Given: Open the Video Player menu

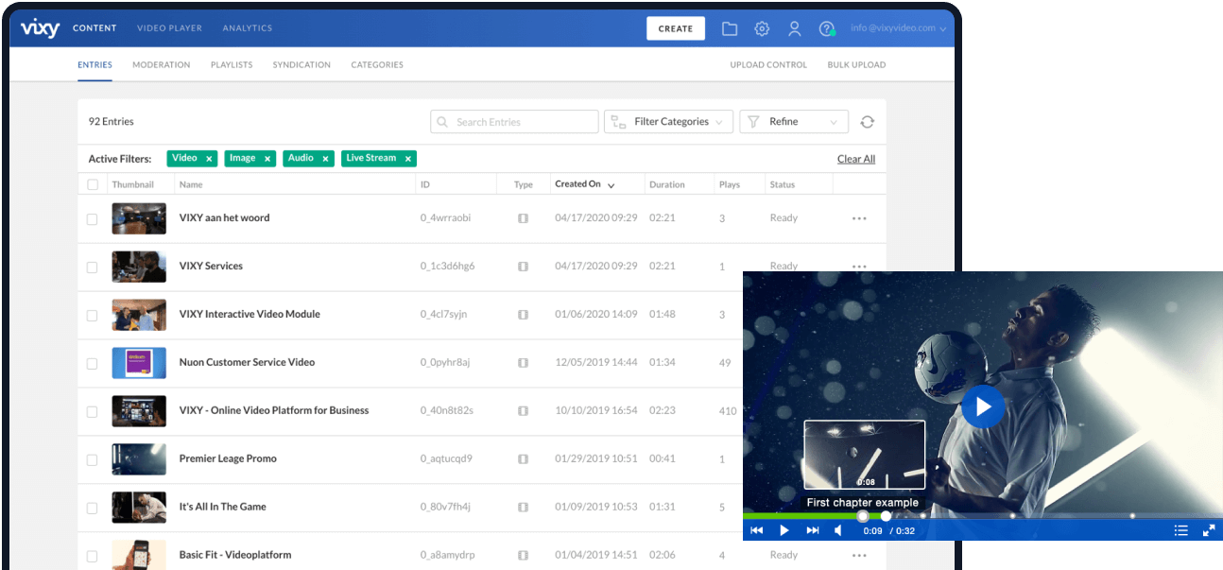Looking at the screenshot, I should (169, 28).
